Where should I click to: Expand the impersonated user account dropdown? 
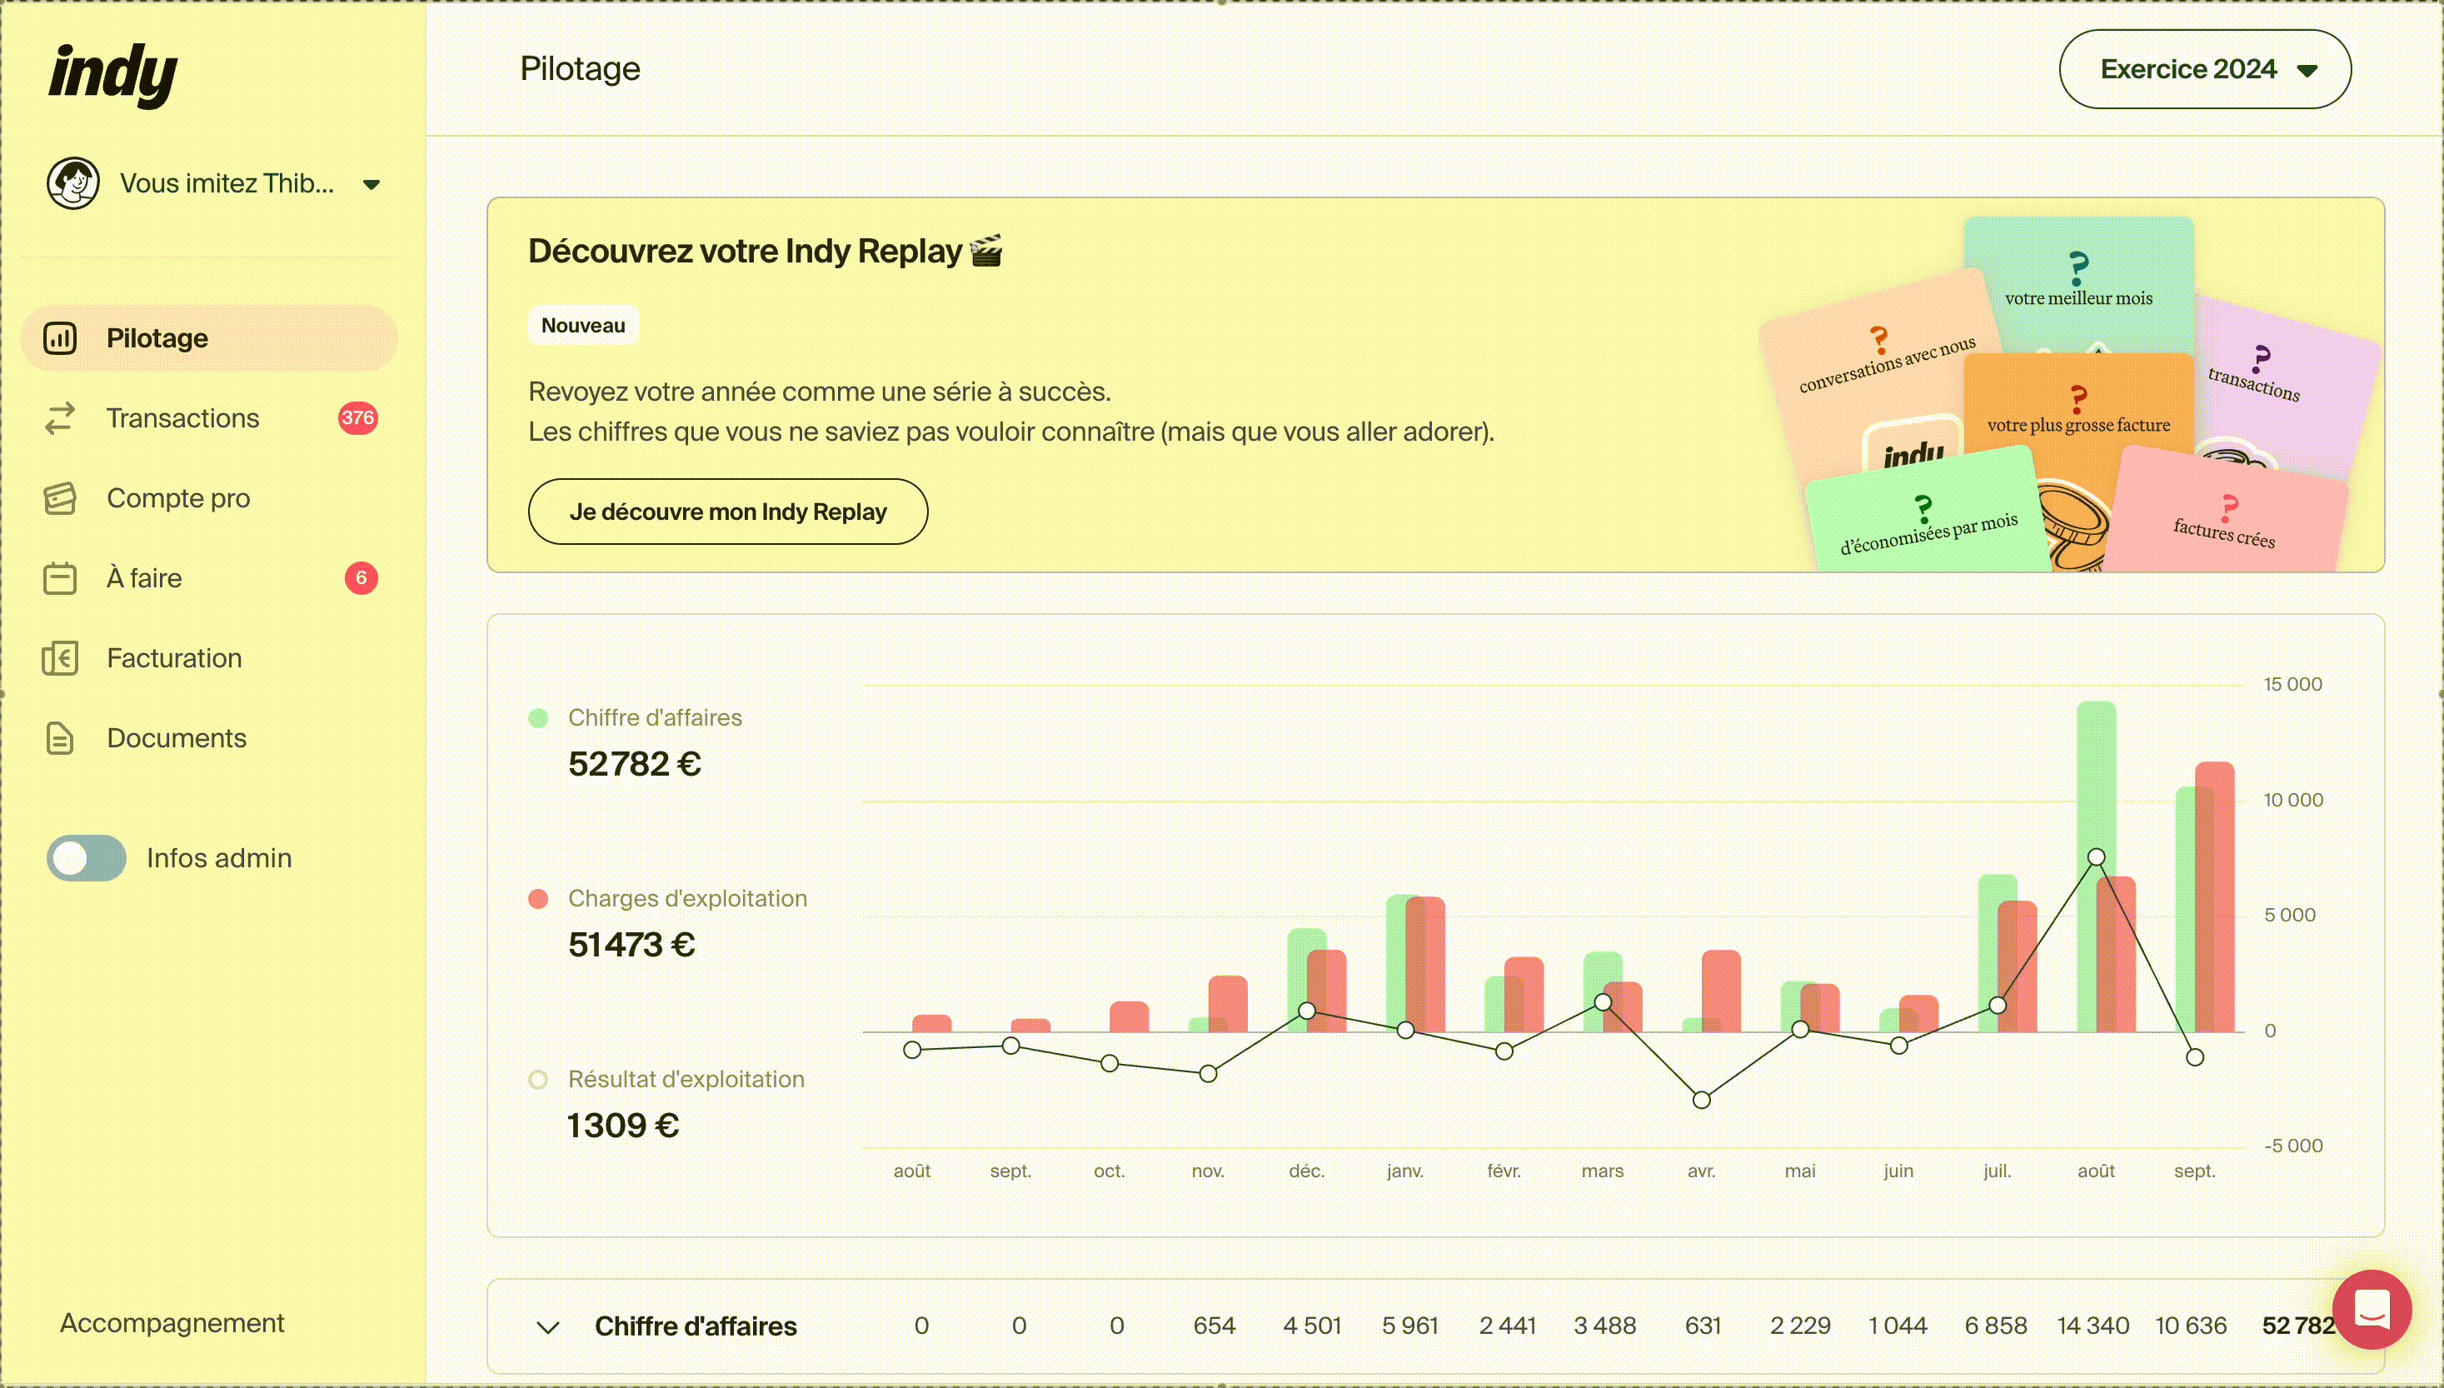[372, 184]
